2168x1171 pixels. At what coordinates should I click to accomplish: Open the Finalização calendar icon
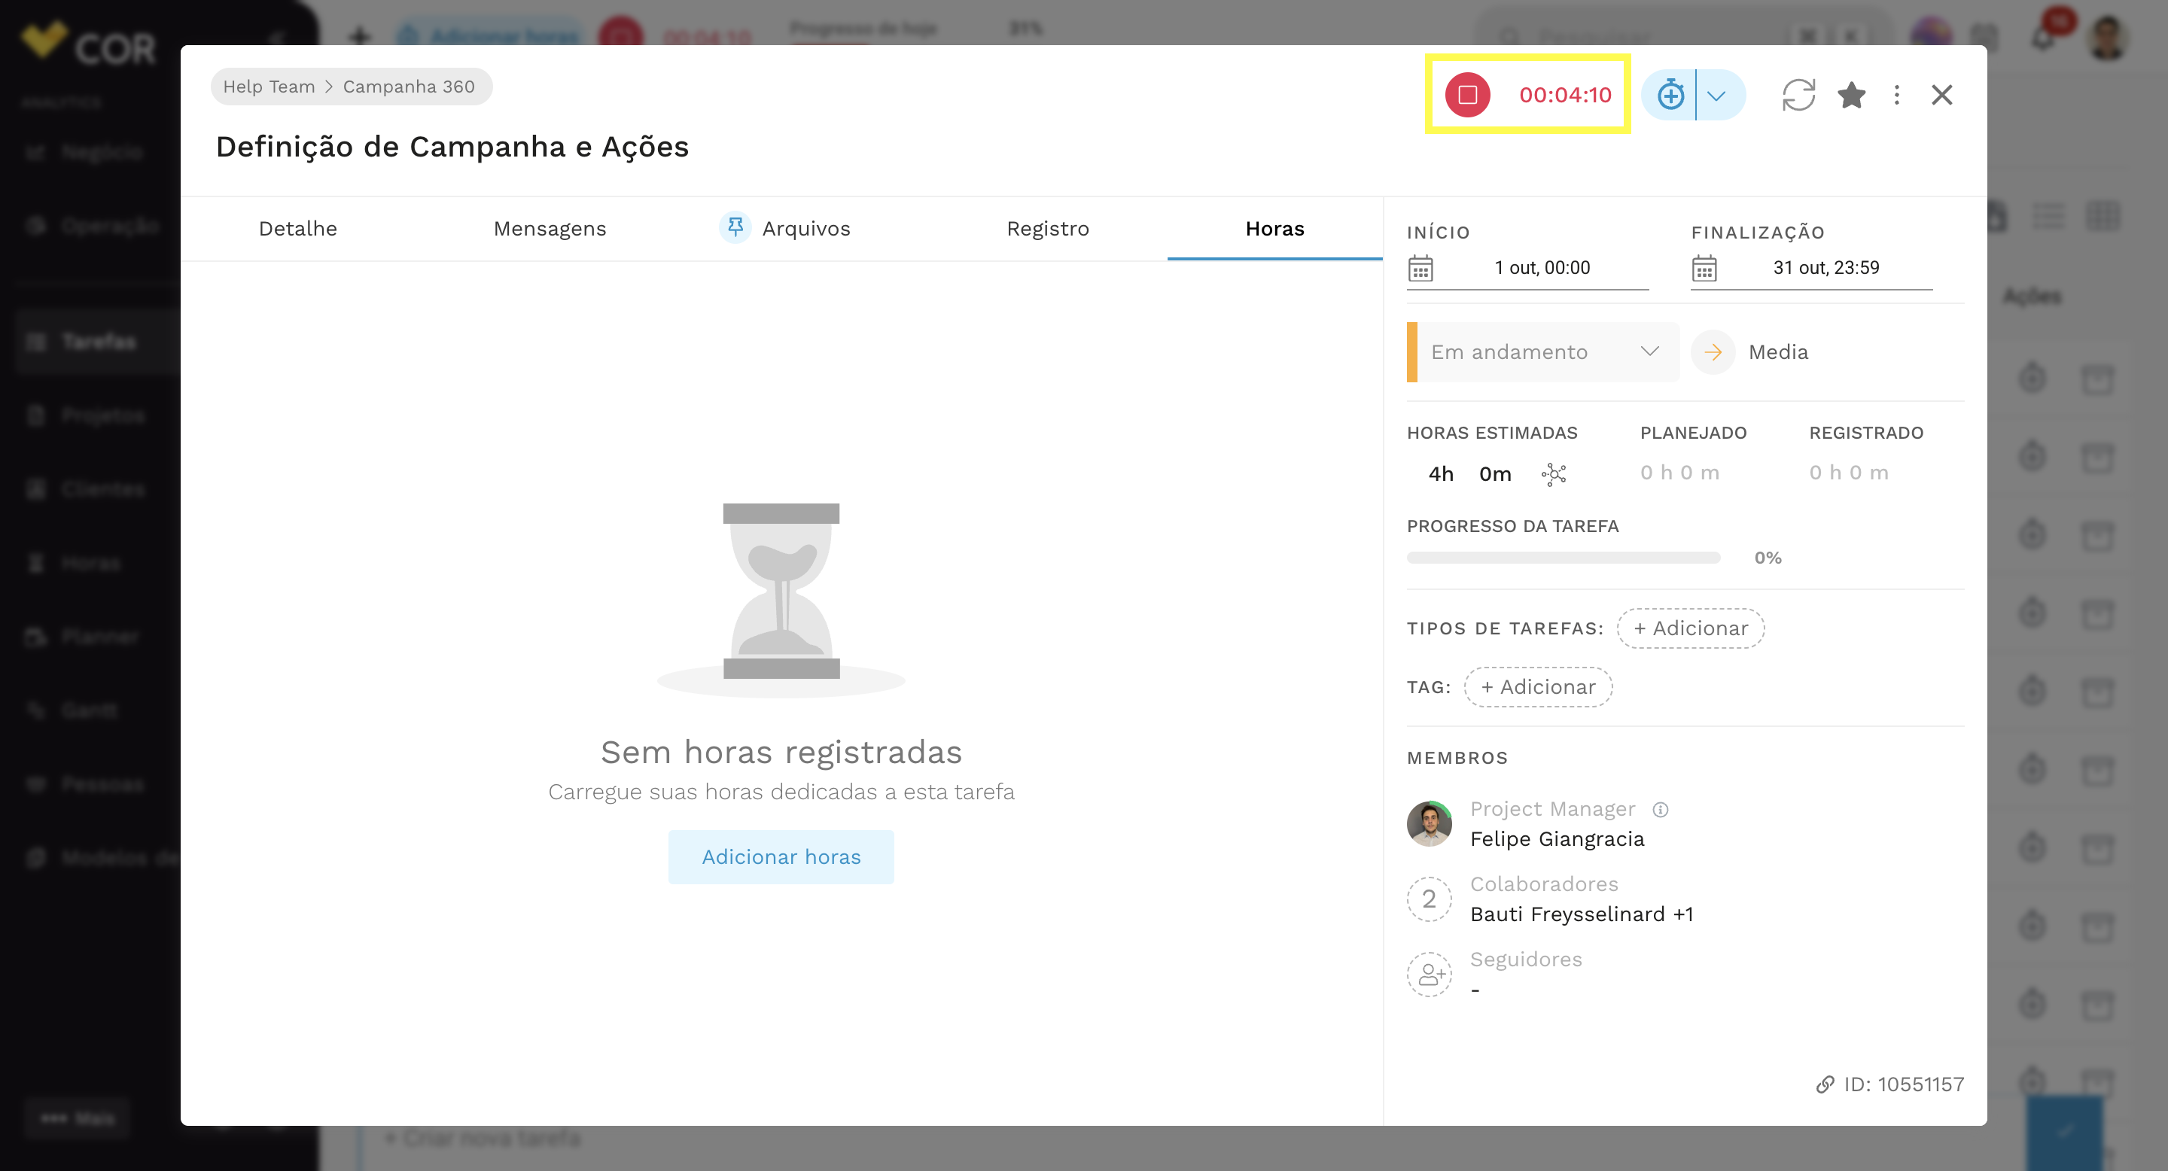(x=1704, y=269)
